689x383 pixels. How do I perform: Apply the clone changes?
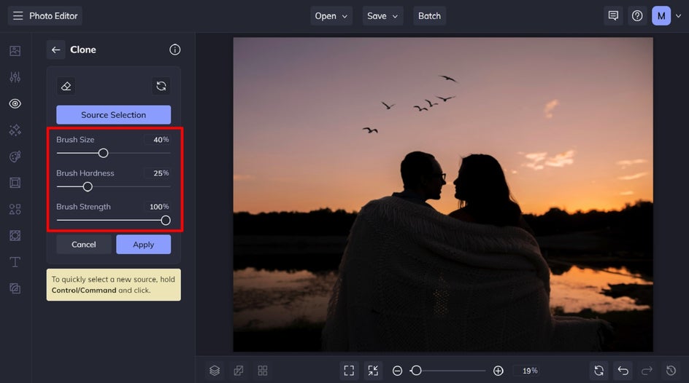click(143, 245)
